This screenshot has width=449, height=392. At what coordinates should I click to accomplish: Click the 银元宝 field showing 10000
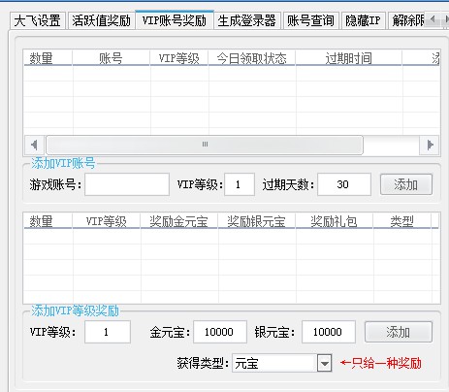pyautogui.click(x=329, y=332)
